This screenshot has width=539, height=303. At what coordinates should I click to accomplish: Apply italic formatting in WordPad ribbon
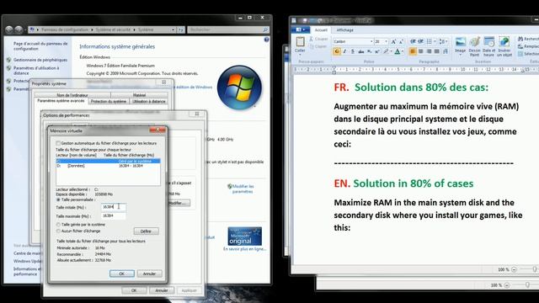pyautogui.click(x=344, y=51)
